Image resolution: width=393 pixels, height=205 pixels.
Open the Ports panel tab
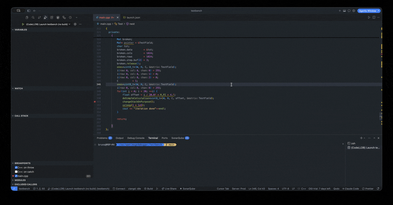tap(165, 138)
